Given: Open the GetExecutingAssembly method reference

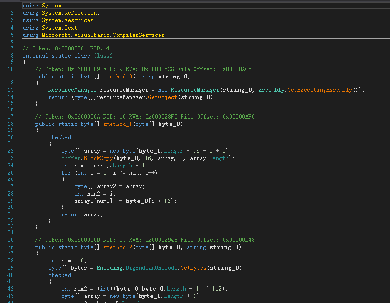Looking at the screenshot, I should coord(319,90).
